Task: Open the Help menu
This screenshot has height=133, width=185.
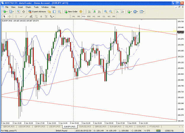Action: tap(53, 7)
